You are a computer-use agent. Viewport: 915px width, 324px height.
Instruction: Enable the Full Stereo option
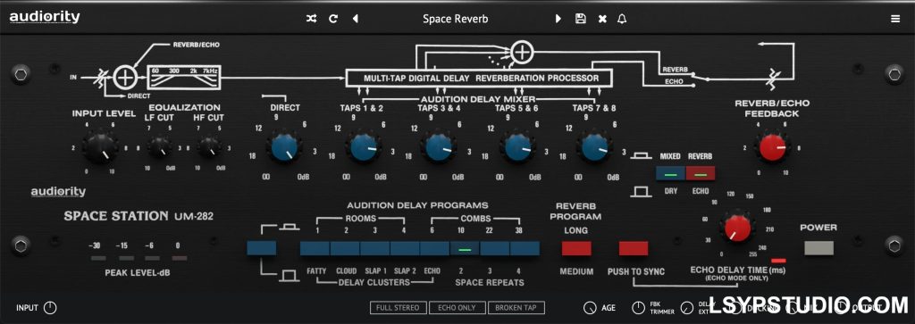pyautogui.click(x=399, y=308)
